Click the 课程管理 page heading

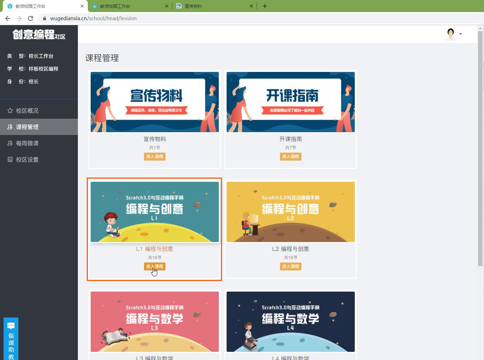click(102, 58)
